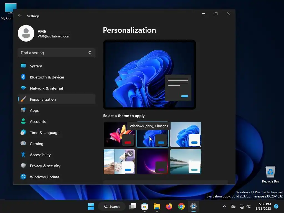Click the Accessibility figure icon
This screenshot has height=213, width=284.
click(x=23, y=154)
